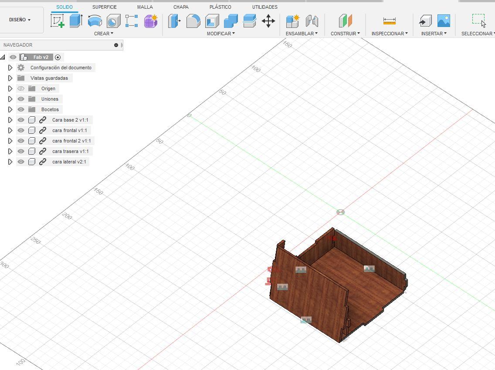Select the Joint tool
The image size is (495, 370).
pos(312,21)
